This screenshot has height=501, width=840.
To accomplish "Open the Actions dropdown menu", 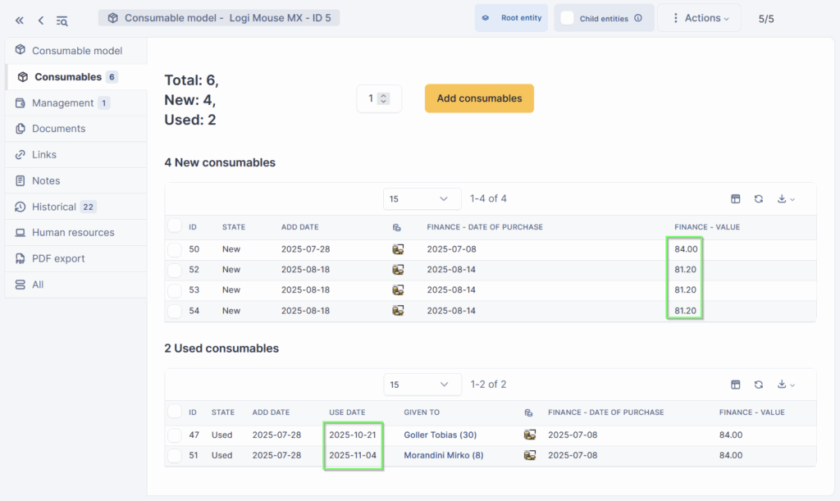I will click(x=699, y=18).
